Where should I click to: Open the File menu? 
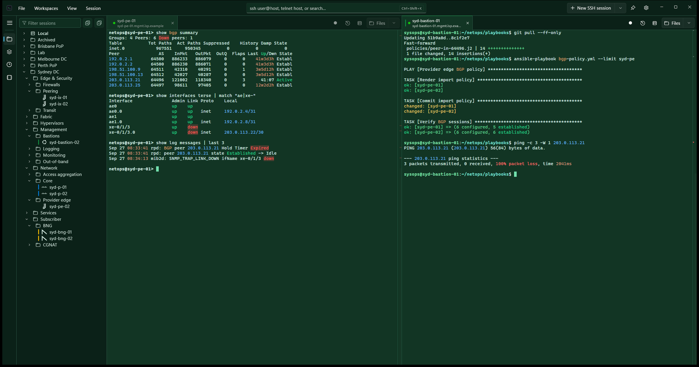(x=22, y=8)
